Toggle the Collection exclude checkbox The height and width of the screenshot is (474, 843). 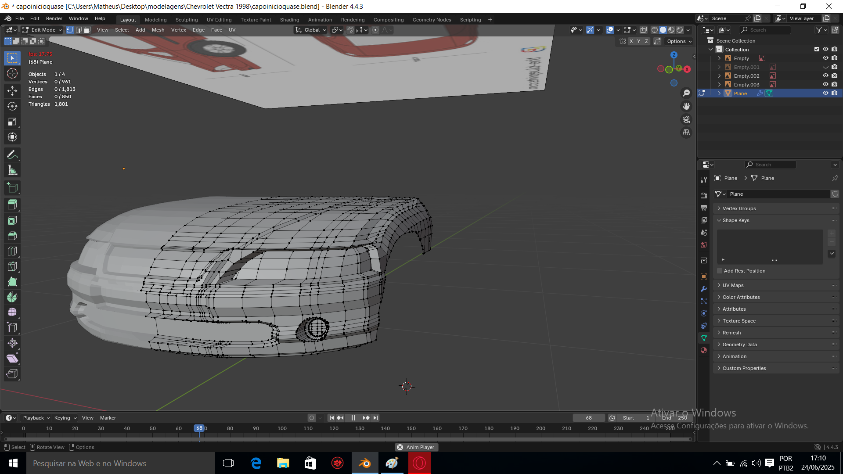(x=817, y=49)
